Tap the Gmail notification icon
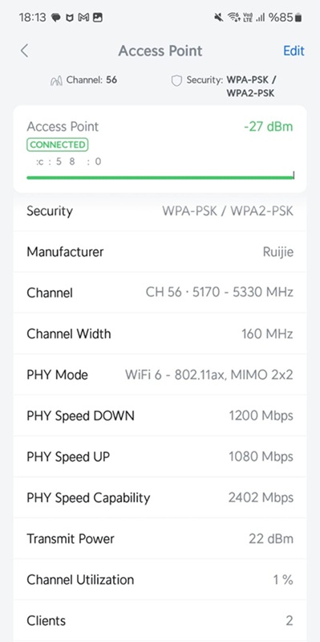Viewport: 320px width, 642px height. [x=83, y=17]
